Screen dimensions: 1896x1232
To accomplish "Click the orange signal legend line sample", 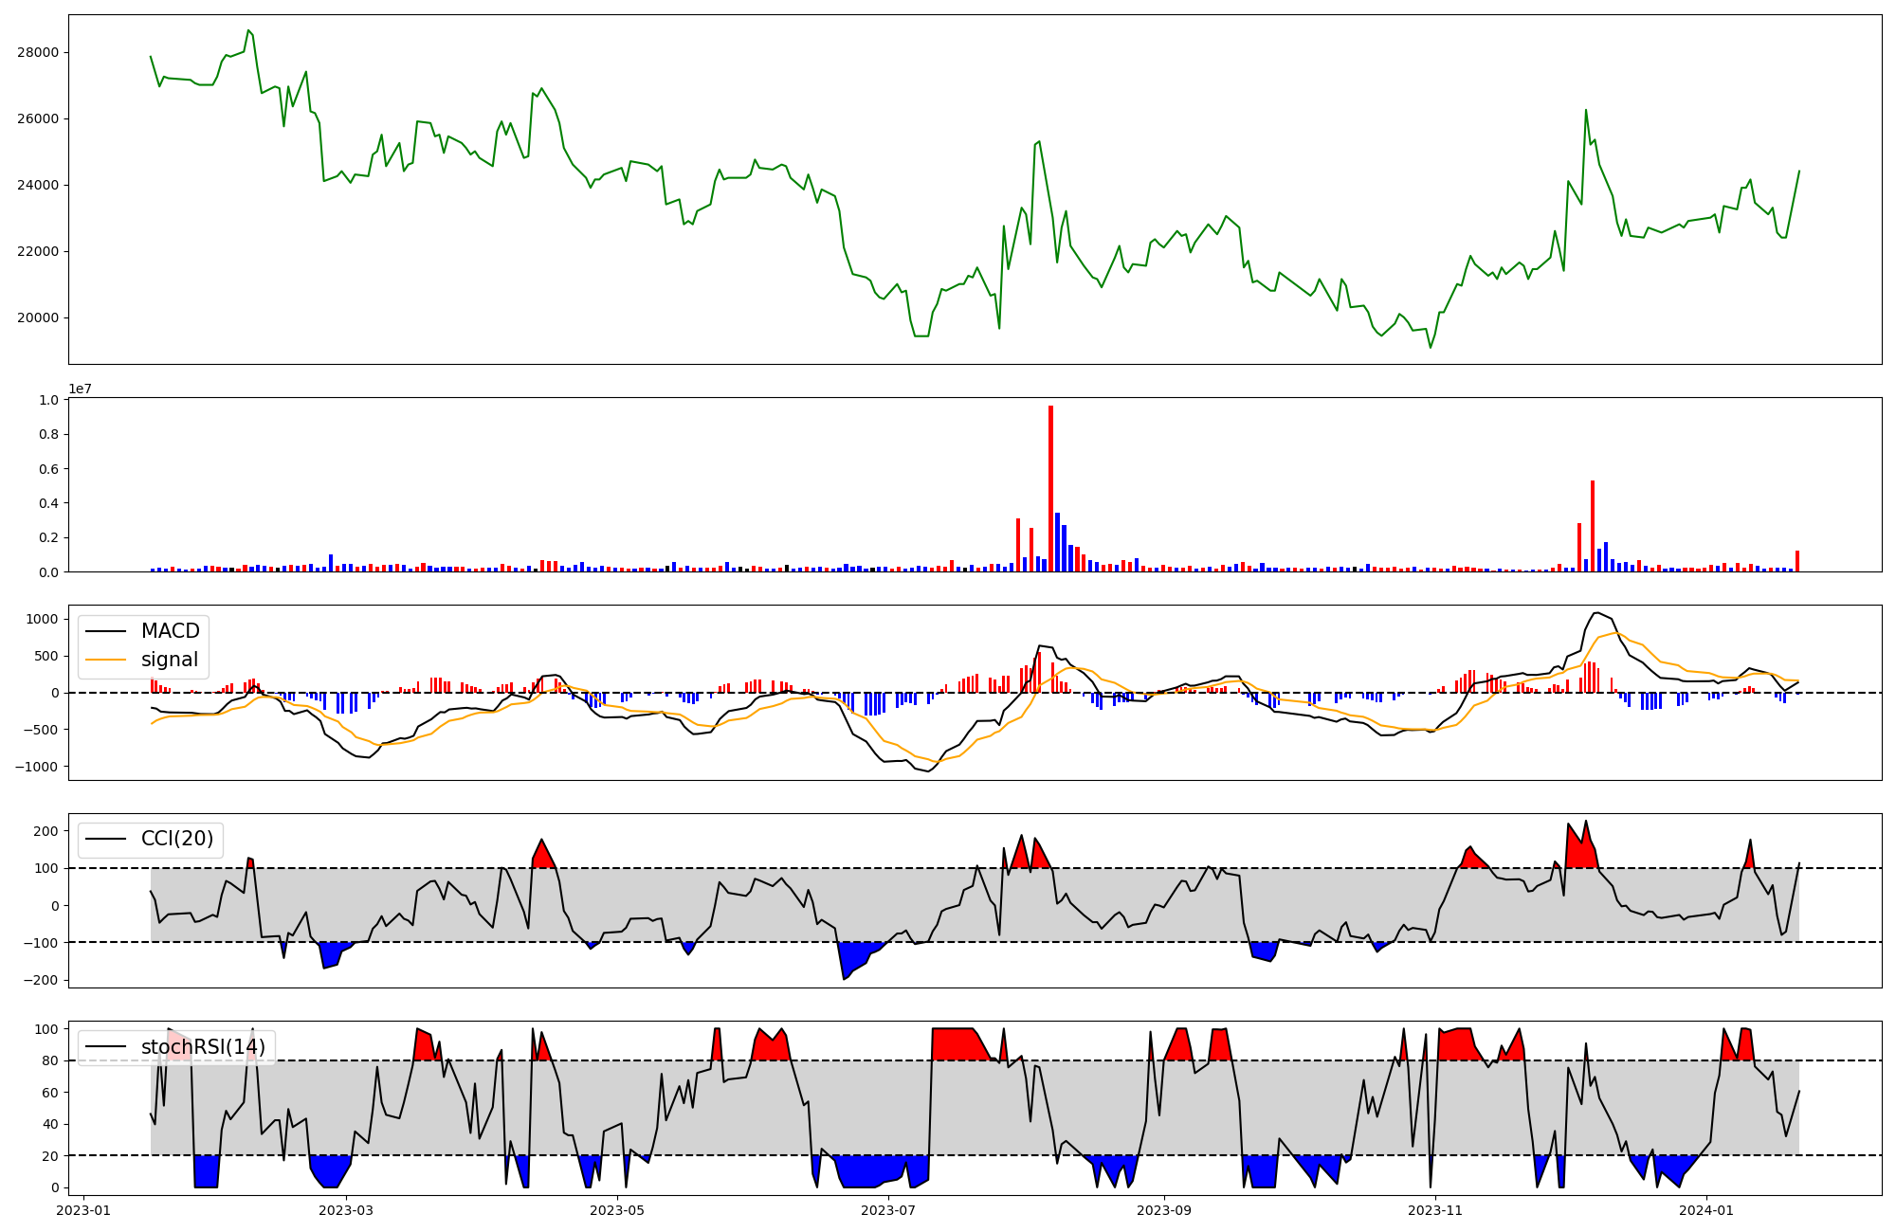I will (106, 660).
